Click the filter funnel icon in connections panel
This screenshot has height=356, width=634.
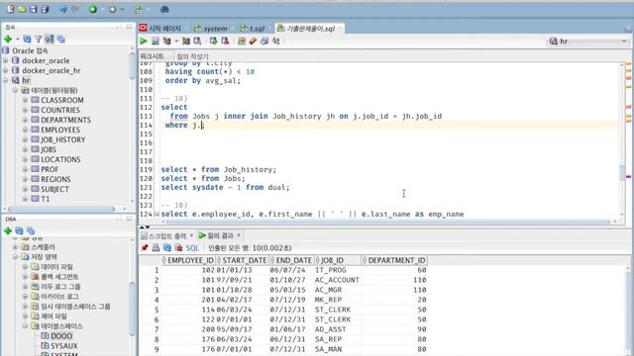(38, 39)
